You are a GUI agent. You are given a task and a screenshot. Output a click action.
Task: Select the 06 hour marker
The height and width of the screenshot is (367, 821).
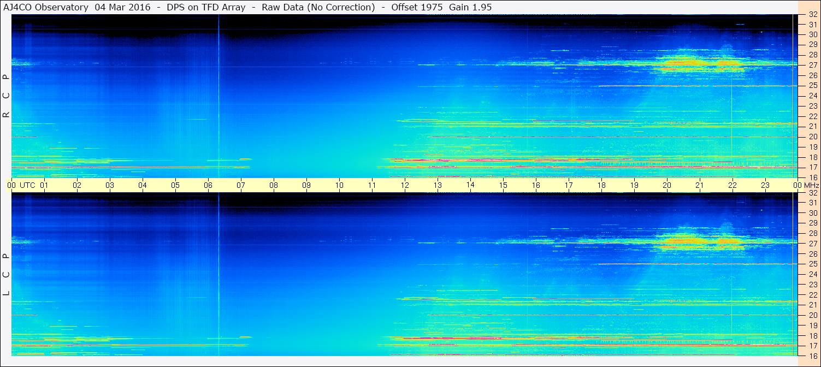[x=208, y=185]
